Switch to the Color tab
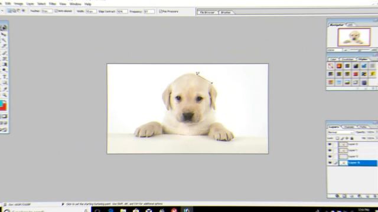 [x=333, y=59]
